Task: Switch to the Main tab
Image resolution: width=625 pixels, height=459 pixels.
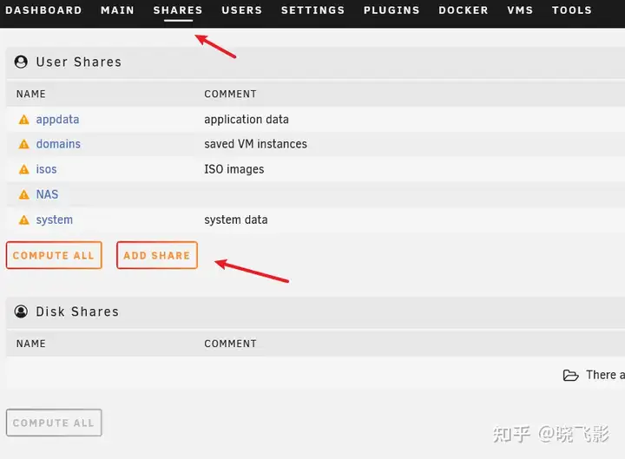Action: 117,10
